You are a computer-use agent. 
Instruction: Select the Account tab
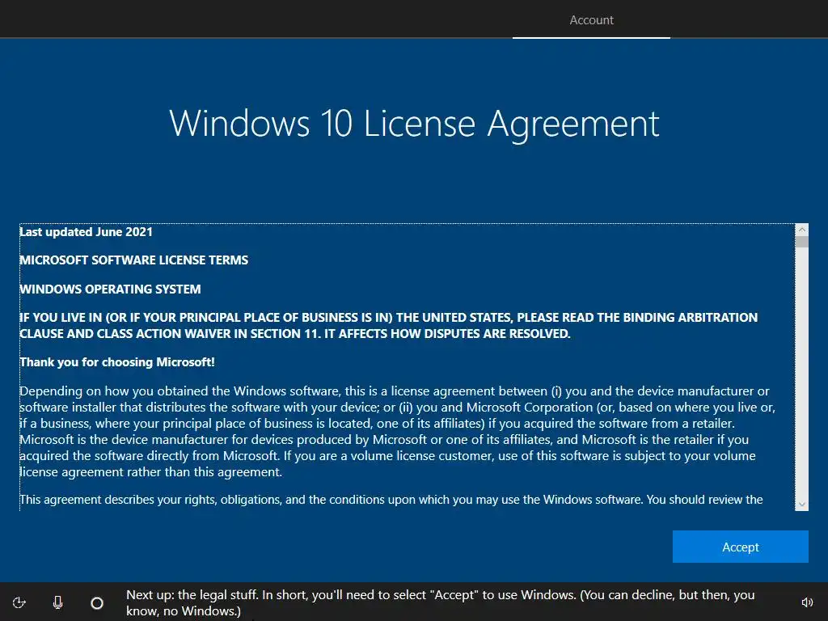coord(591,20)
